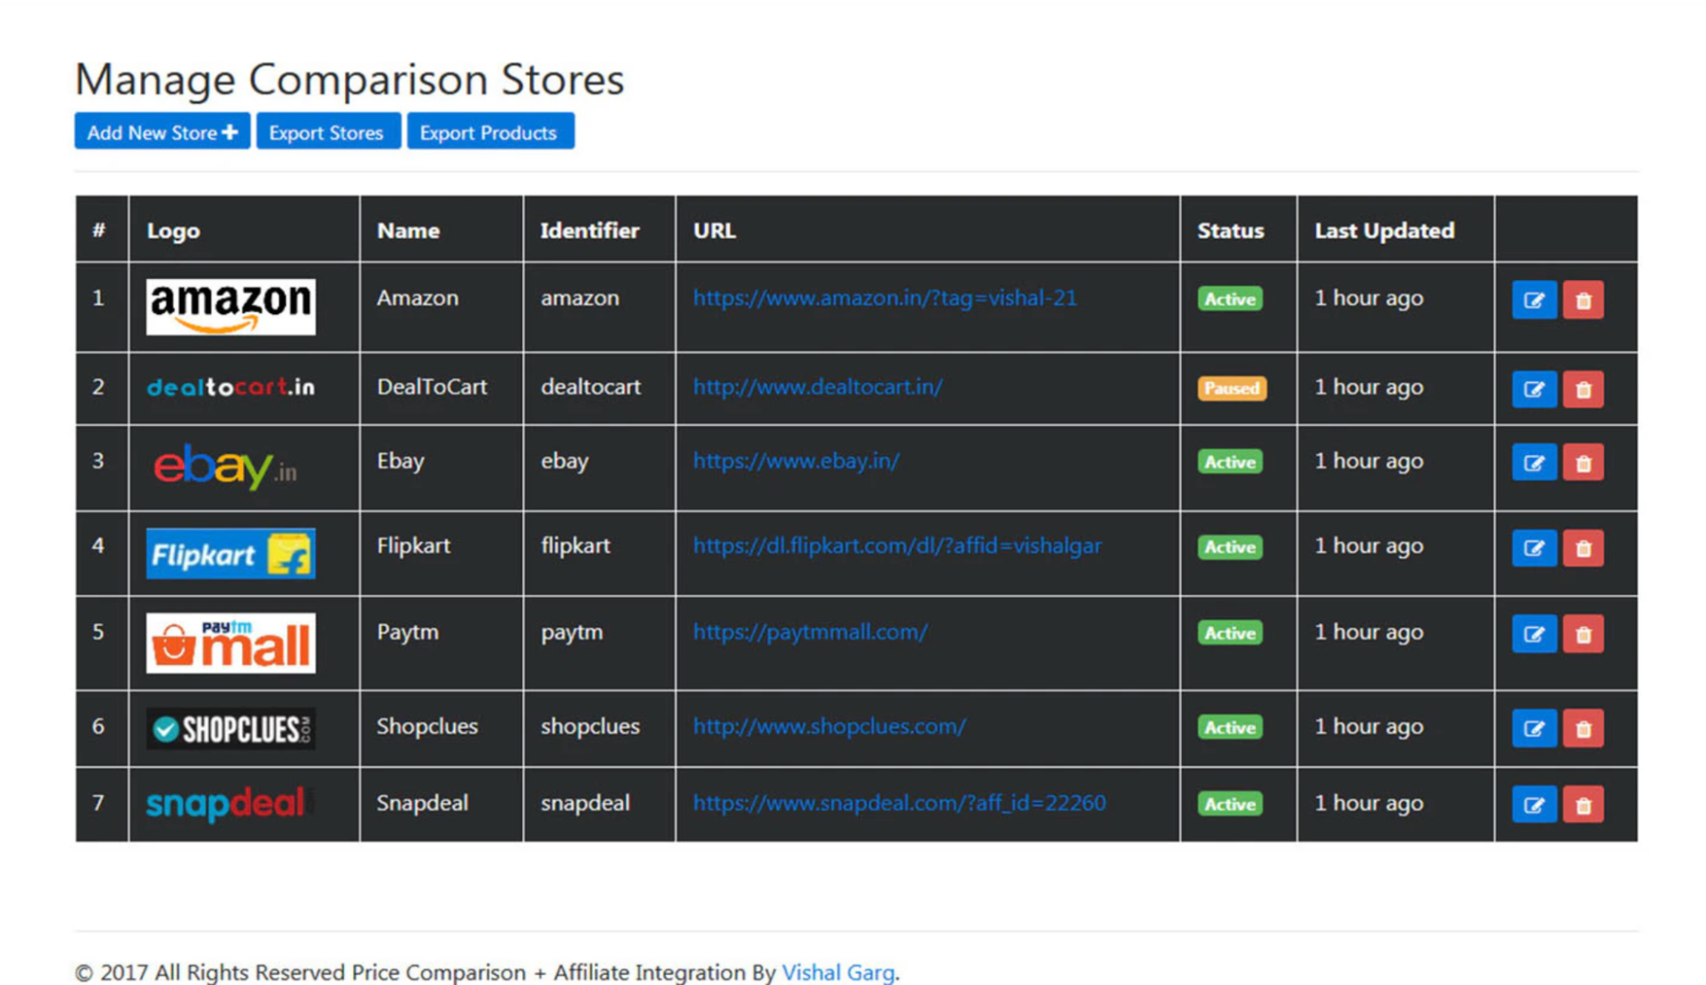
Task: Click Active badge in Snapdeal row
Action: pyautogui.click(x=1230, y=804)
